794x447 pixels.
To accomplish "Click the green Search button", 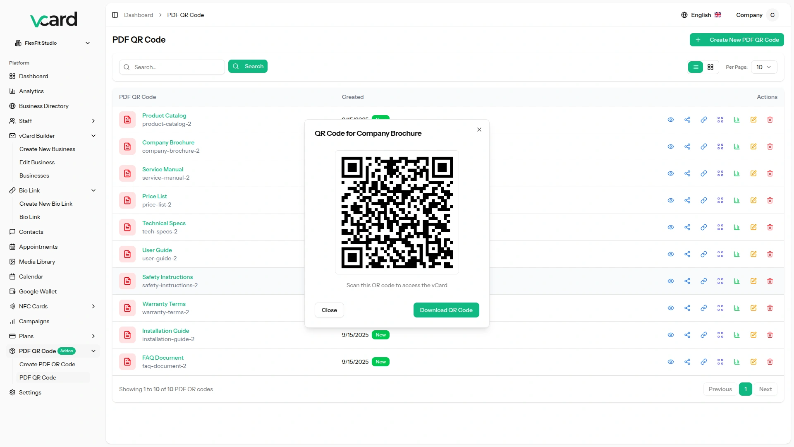I will 248,66.
